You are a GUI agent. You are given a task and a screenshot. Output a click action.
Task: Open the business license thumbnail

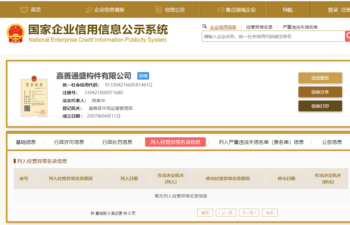34,96
